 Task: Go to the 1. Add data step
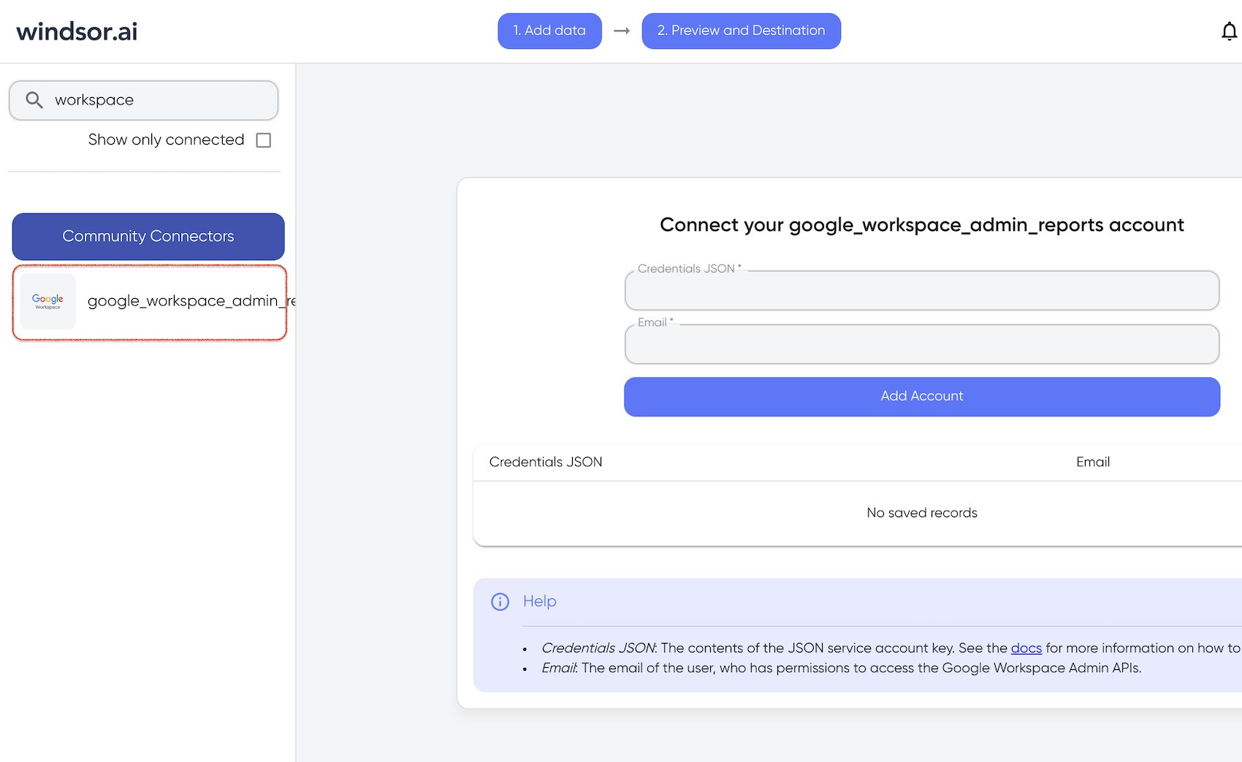[x=549, y=31]
